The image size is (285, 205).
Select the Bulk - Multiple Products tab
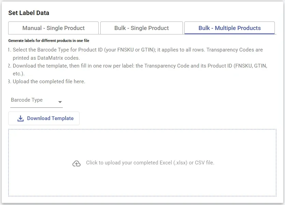[229, 28]
